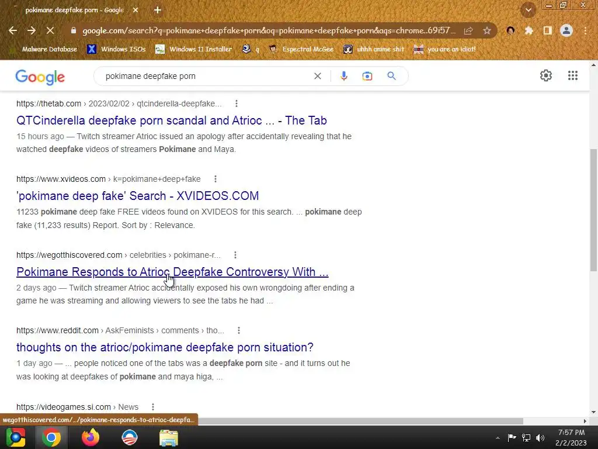Open the Windows 11 Installer bookmark
Viewport: 598px width, 449px height.
[194, 49]
